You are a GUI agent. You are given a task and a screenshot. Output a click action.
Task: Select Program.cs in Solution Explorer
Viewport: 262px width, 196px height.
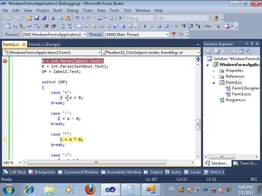pyautogui.click(x=235, y=100)
